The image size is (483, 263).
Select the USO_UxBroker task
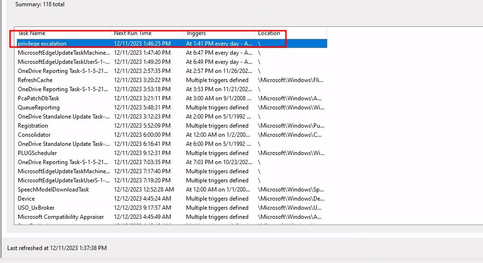(x=36, y=208)
